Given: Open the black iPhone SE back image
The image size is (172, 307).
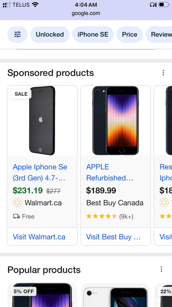Looking at the screenshot, I should 42,120.
